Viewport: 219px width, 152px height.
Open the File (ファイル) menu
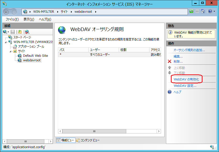[x=12, y=19]
